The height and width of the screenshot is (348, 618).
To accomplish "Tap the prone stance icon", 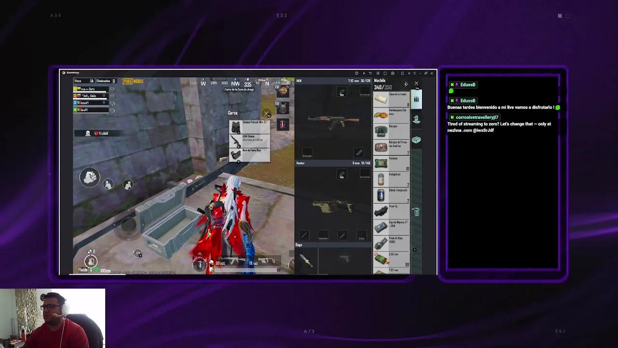I will click(x=127, y=184).
